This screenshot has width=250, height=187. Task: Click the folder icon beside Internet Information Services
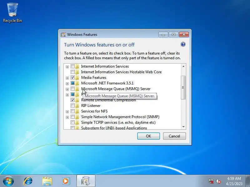click(77, 66)
